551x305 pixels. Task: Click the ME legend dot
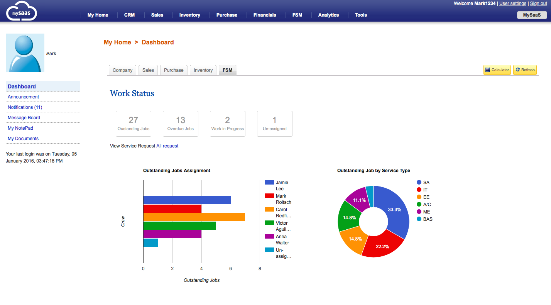coord(419,212)
